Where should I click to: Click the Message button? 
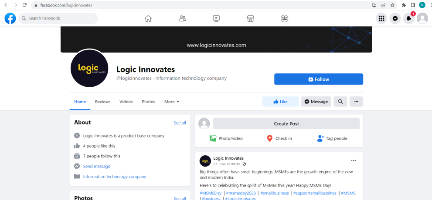coord(316,102)
